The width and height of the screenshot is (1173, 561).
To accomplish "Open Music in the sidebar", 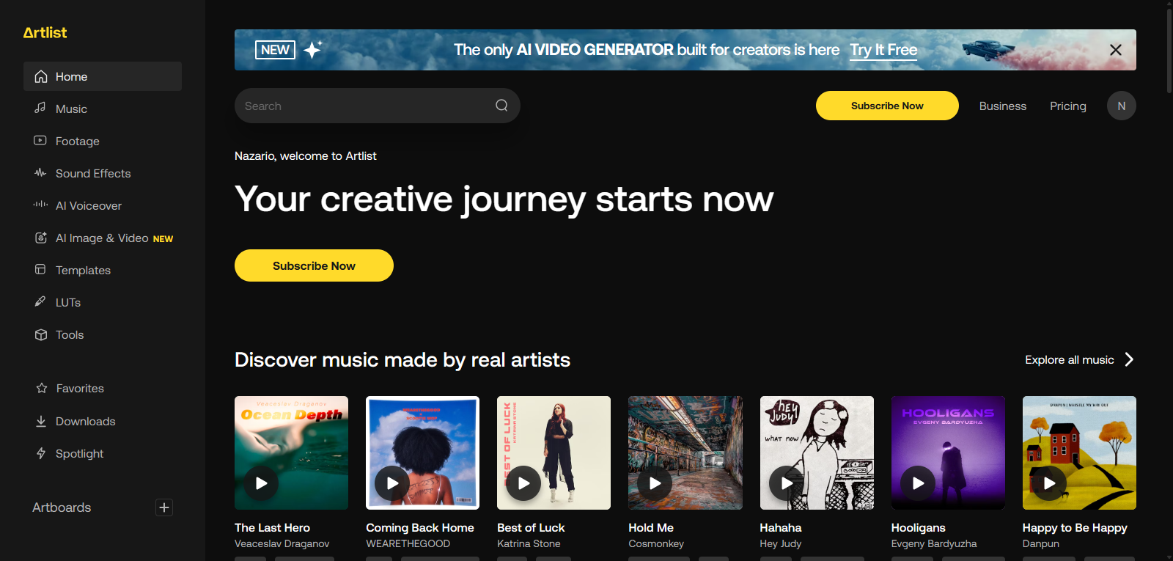I will click(103, 109).
